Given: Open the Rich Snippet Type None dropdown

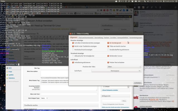Looking at the screenshot, I should pyautogui.click(x=44, y=98).
